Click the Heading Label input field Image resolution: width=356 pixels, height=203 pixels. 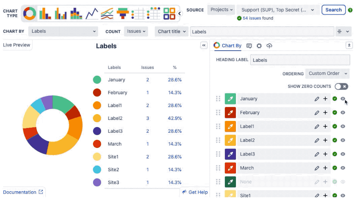click(300, 60)
